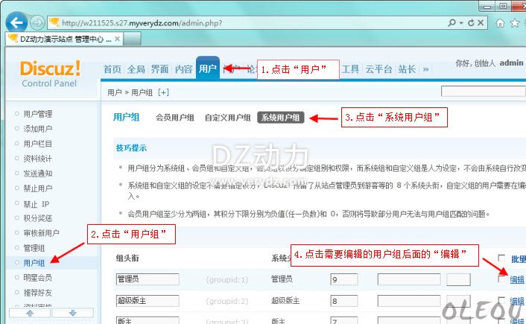This screenshot has width=526, height=324.
Task: Click the Discuz! Control Panel logo
Action: 51,74
